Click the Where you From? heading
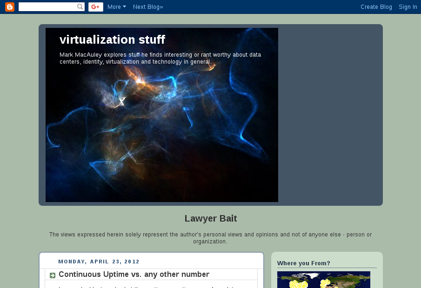The height and width of the screenshot is (288, 421). click(x=304, y=263)
